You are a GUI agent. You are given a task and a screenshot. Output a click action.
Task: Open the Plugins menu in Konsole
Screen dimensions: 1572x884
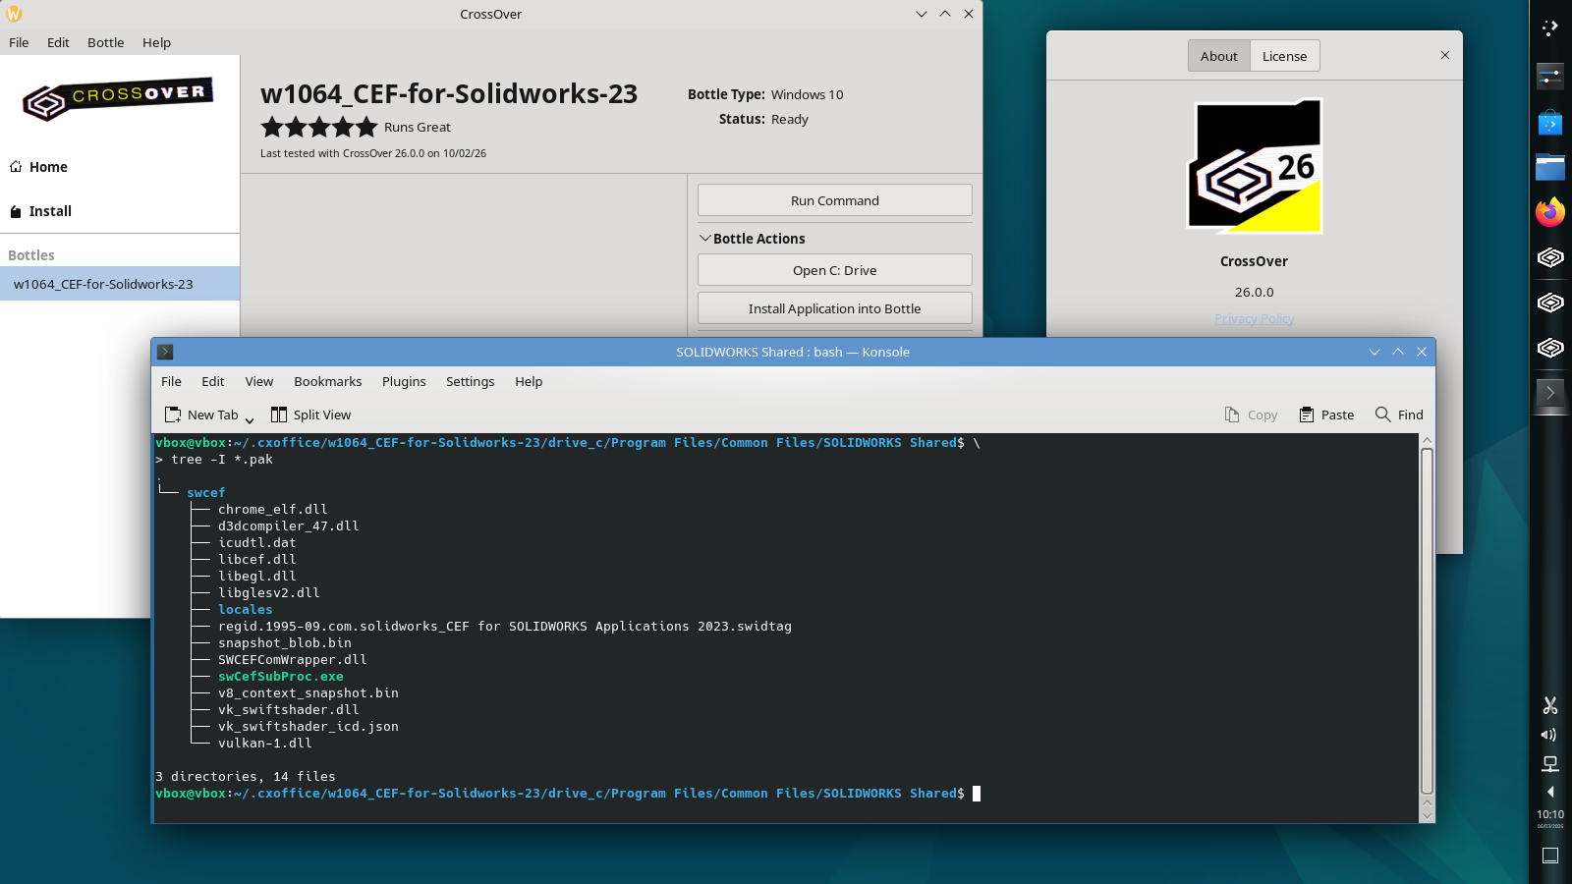[x=404, y=381]
